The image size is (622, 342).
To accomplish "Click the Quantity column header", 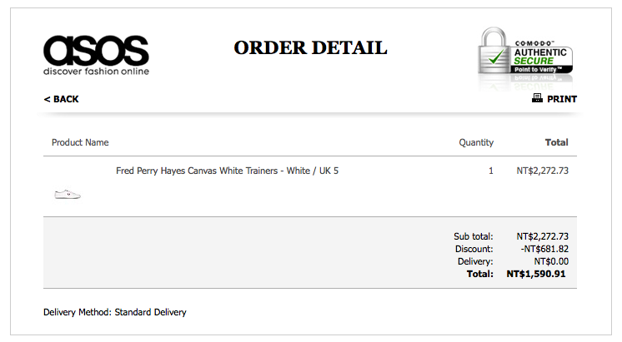I will [476, 142].
